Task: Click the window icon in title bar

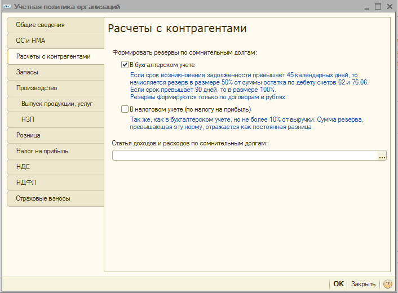Action: click(8, 6)
